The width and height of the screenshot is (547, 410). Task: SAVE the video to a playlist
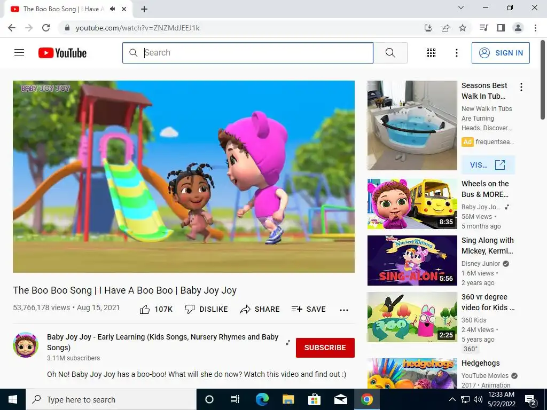click(x=308, y=309)
